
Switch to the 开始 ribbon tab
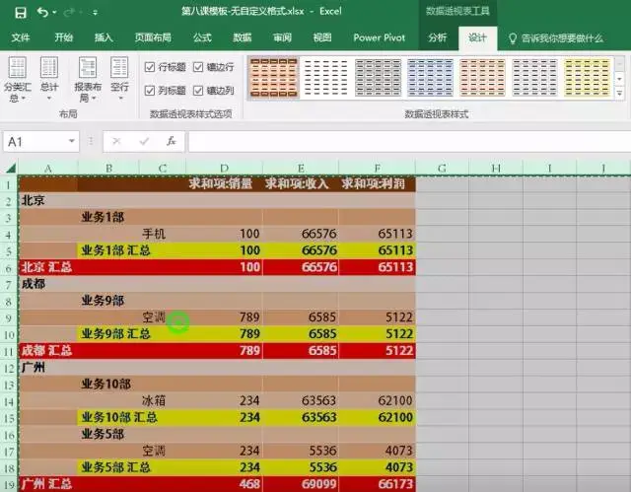pos(63,37)
